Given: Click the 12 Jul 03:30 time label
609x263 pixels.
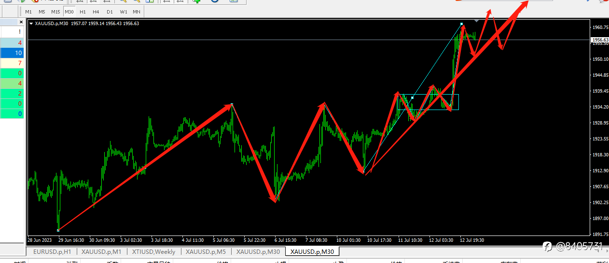Looking at the screenshot, I should coord(442,240).
